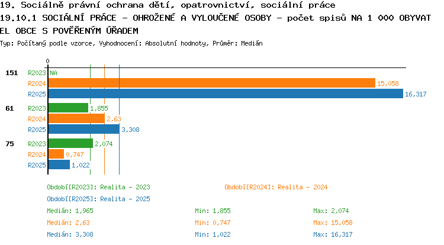Click the NA value for R2023

pyautogui.click(x=53, y=73)
